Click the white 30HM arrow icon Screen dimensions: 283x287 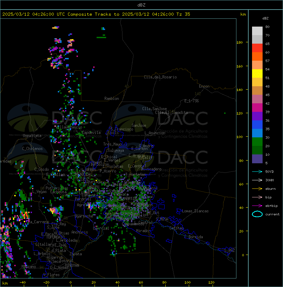[257, 180]
